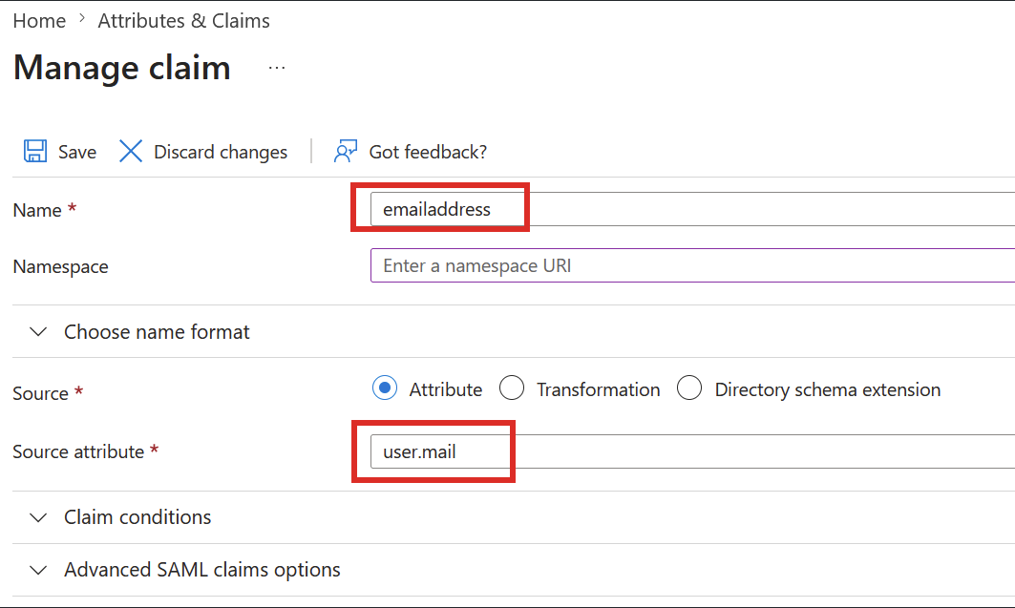Image resolution: width=1015 pixels, height=608 pixels.
Task: Click the Got feedback? link text
Action: click(x=428, y=152)
